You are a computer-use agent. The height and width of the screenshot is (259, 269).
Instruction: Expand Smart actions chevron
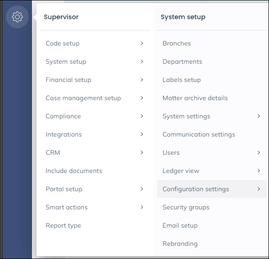point(142,207)
